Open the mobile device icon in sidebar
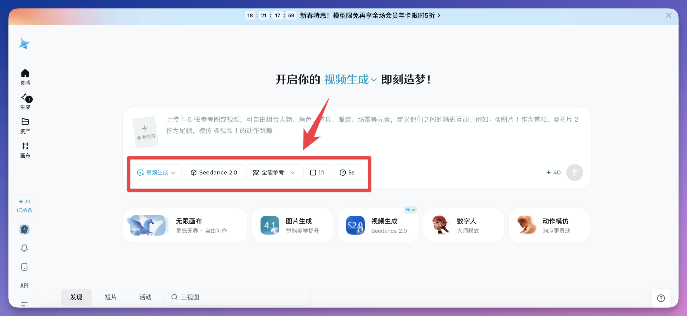This screenshot has height=316, width=687. [24, 267]
